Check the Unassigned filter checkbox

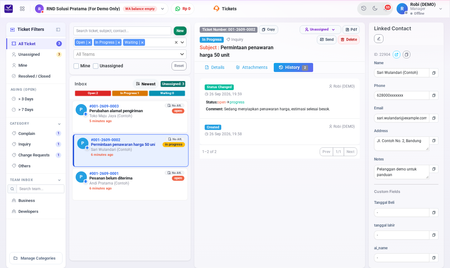click(x=96, y=66)
